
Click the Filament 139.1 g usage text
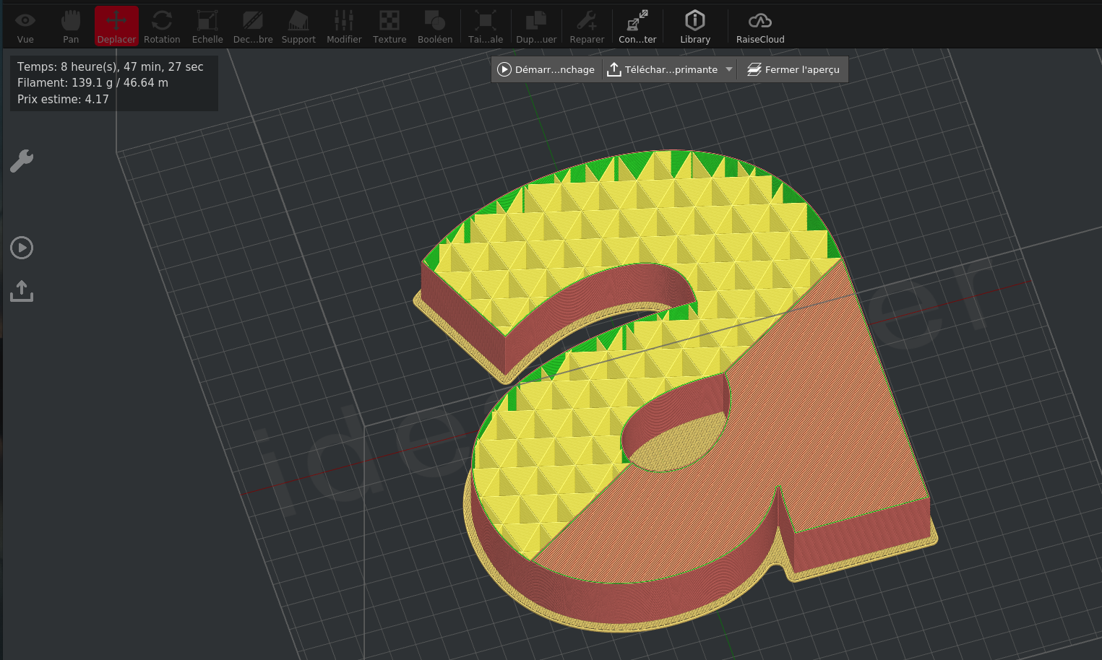coord(92,83)
